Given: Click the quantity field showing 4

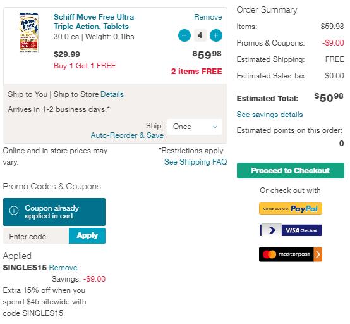Looking at the screenshot, I should [x=200, y=35].
